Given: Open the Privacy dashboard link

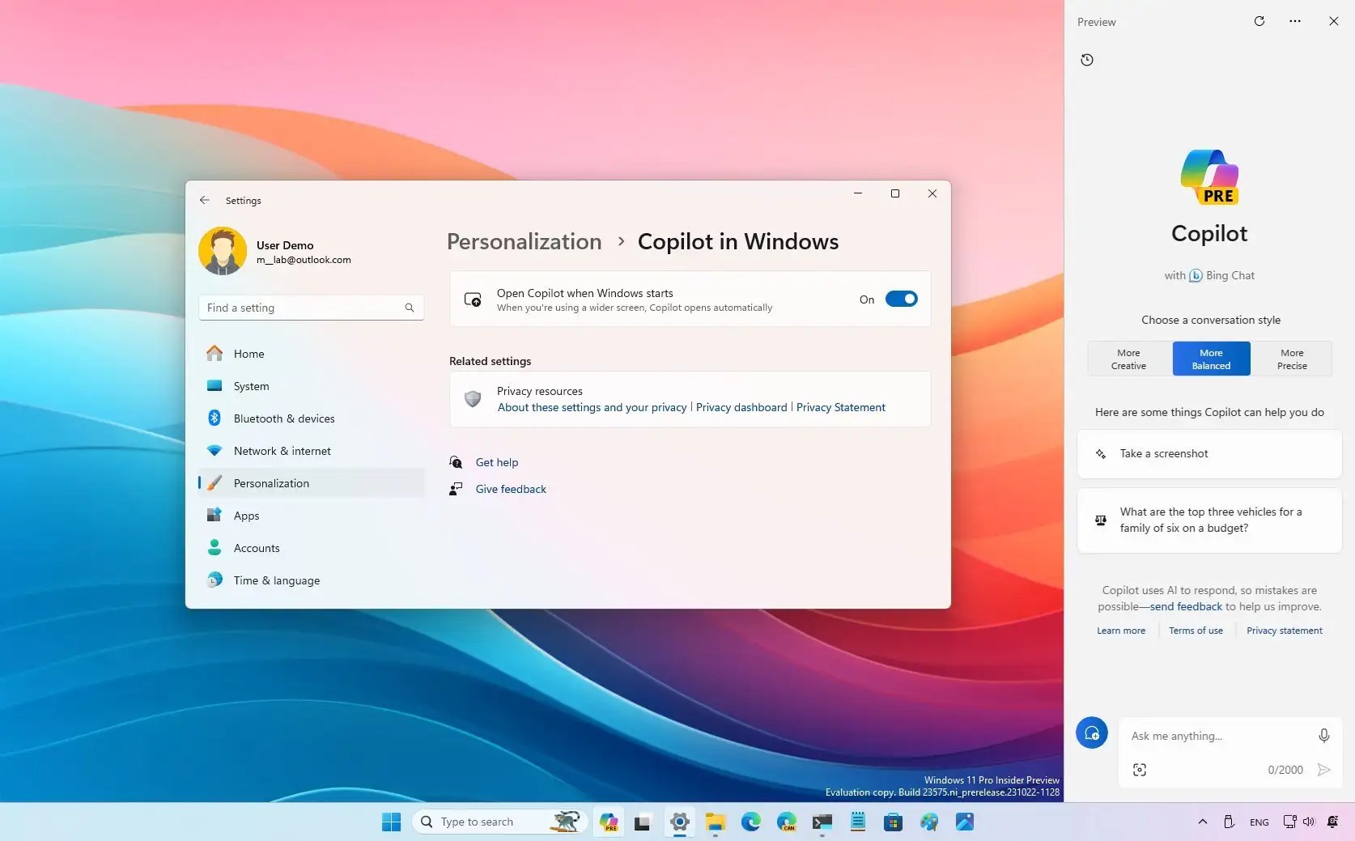Looking at the screenshot, I should 741,407.
